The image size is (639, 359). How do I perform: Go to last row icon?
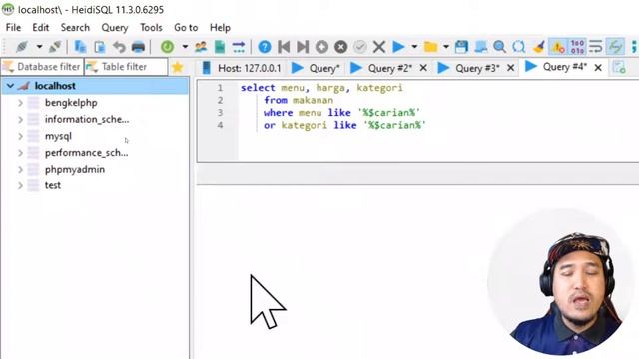pos(303,47)
